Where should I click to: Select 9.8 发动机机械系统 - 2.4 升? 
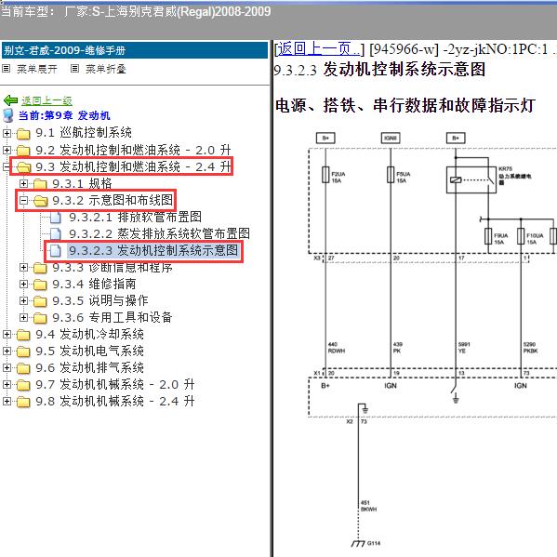[115, 401]
